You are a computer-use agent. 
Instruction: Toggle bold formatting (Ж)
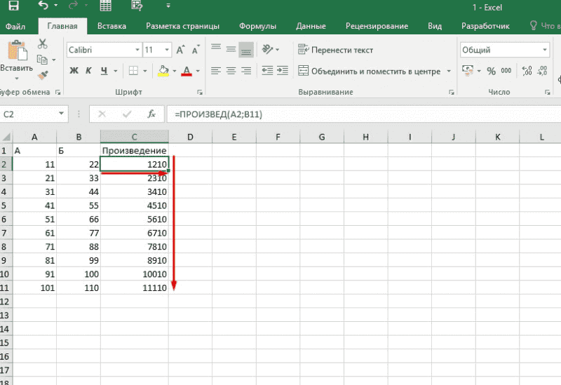coord(74,71)
